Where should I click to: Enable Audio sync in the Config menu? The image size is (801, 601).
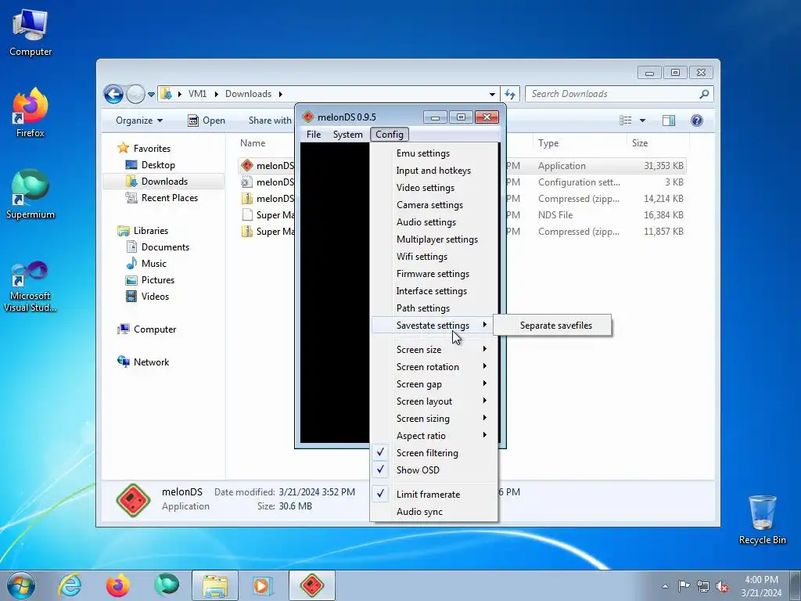434,512
